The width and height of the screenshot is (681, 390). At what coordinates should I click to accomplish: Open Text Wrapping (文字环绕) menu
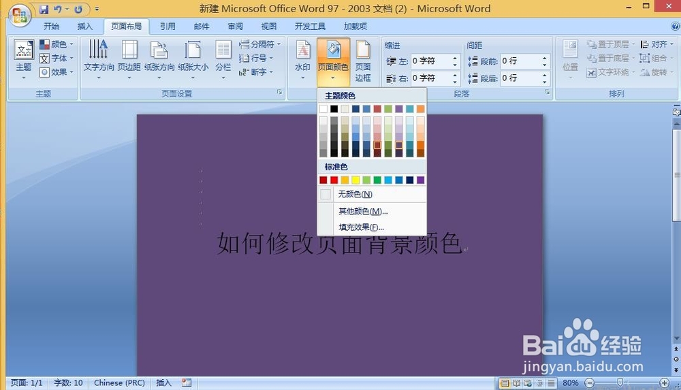(609, 72)
